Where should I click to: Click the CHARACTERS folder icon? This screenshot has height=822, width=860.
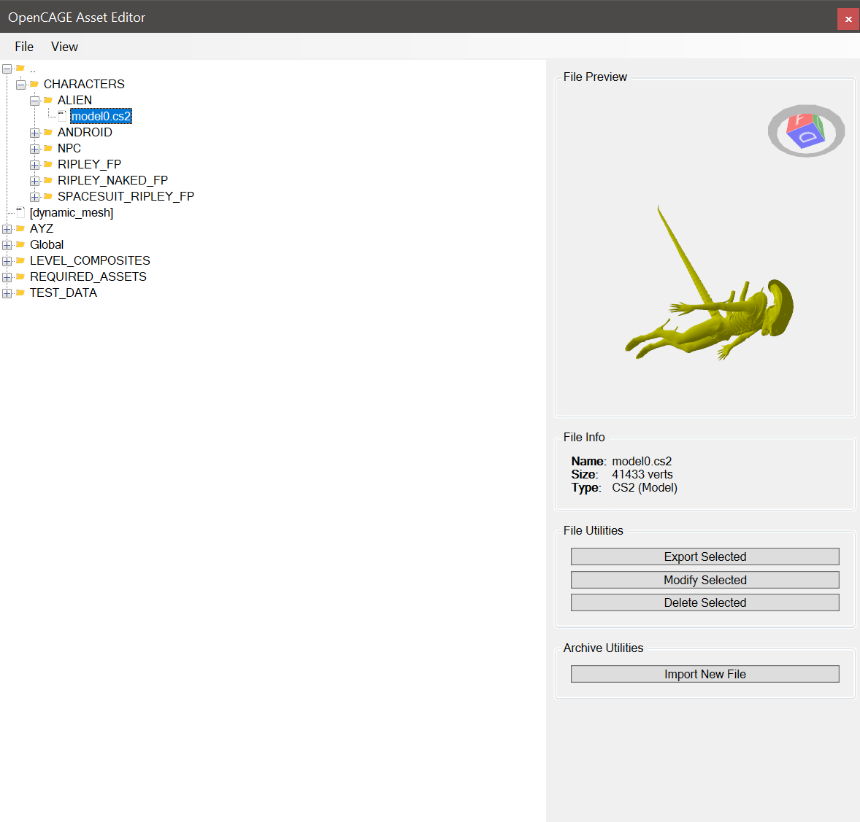coord(34,84)
